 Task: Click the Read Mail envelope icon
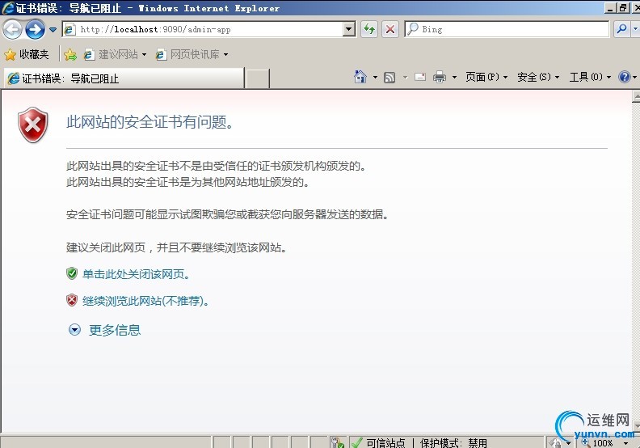coord(420,77)
